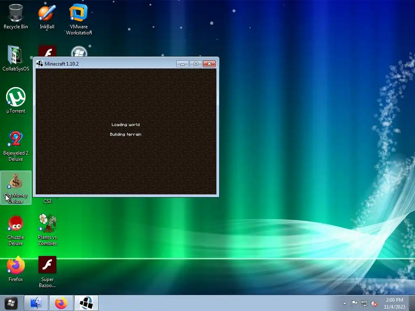Click the muted volume tray icon
415x311 pixels.
pyautogui.click(x=374, y=303)
